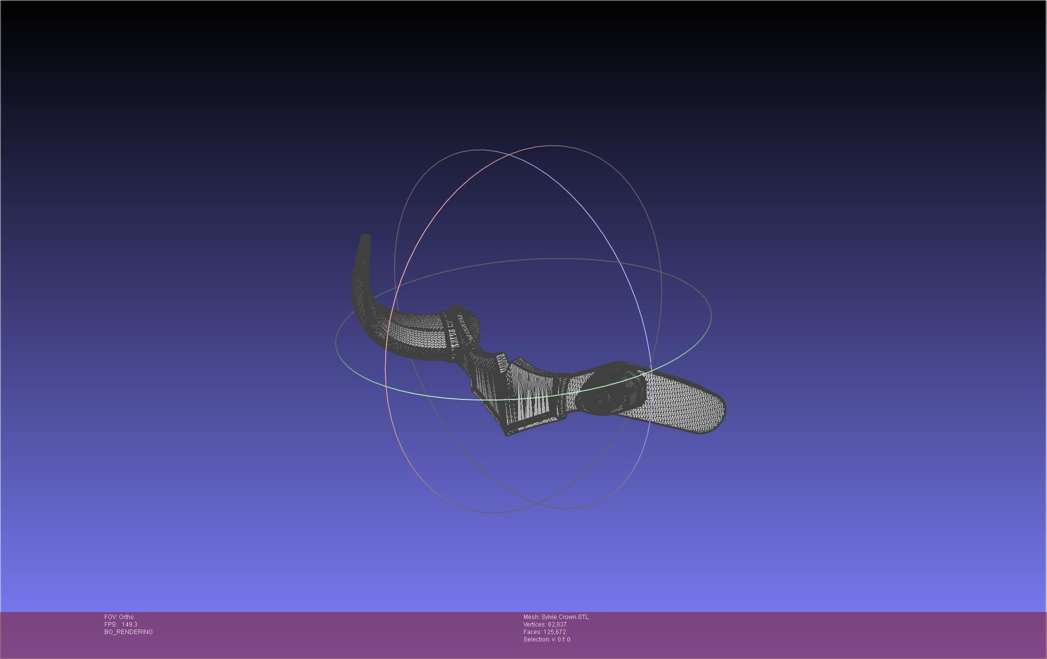Click the 'FOV: Ortho' indicator

119,617
